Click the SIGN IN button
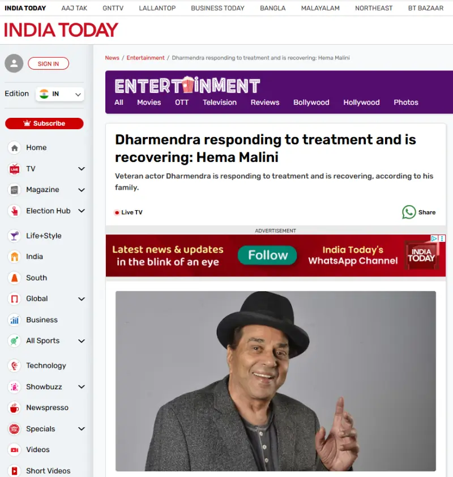Image resolution: width=453 pixels, height=477 pixels. tap(48, 63)
